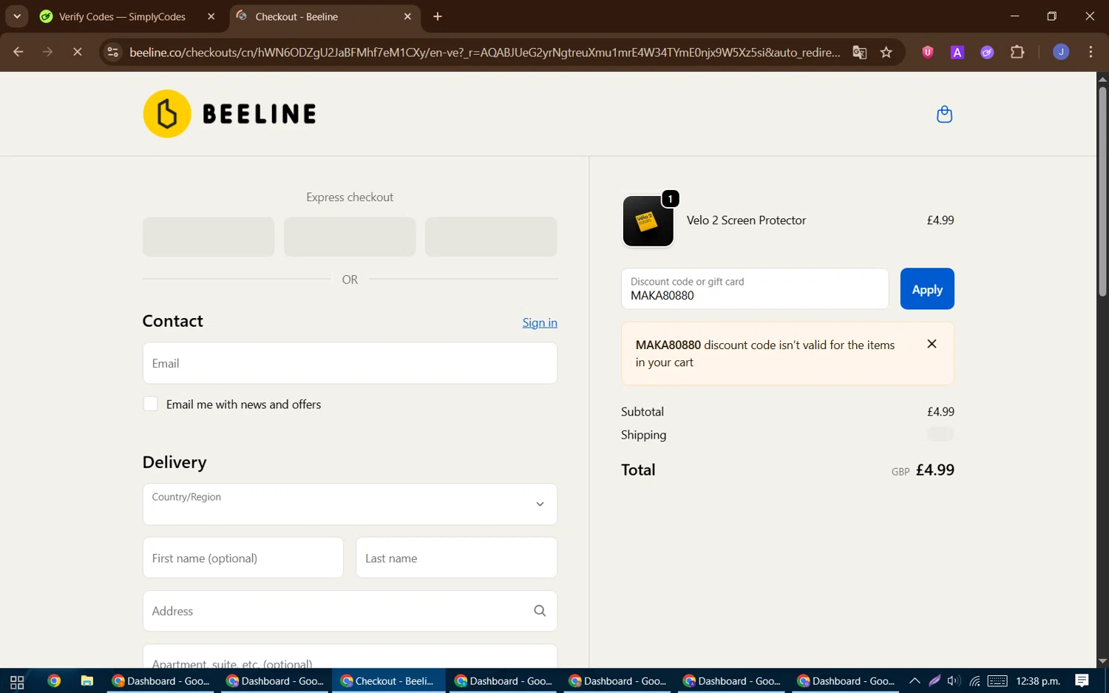Click the first express checkout placeholder button
The width and height of the screenshot is (1109, 693).
point(208,237)
